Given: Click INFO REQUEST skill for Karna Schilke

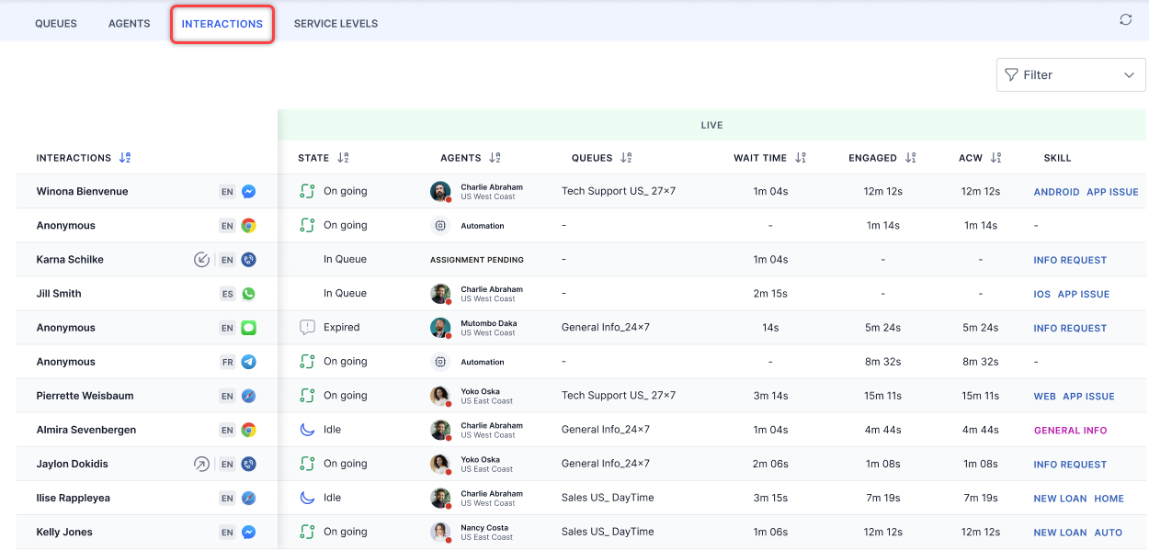Looking at the screenshot, I should coord(1070,261).
